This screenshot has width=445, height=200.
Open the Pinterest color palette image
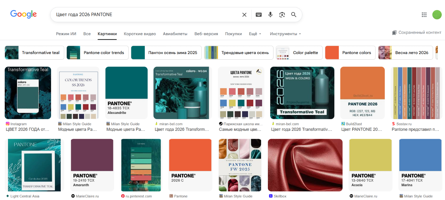pyautogui.click(x=141, y=165)
